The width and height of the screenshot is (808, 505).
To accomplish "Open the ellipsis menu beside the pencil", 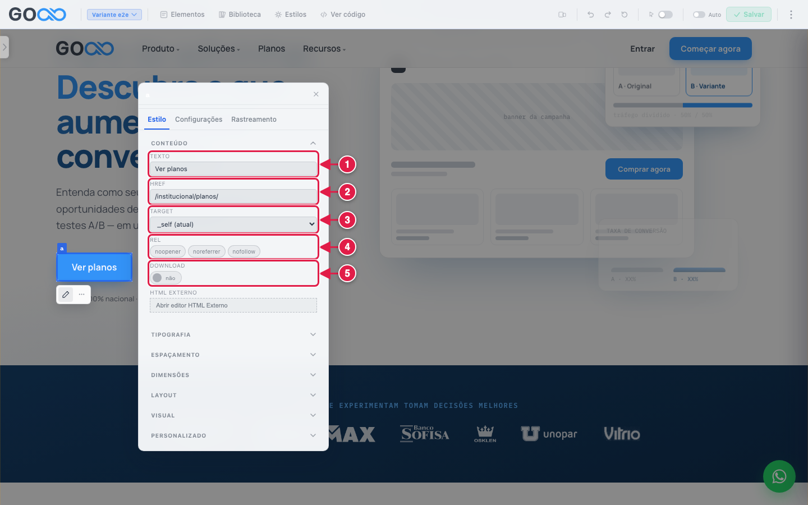I will point(82,294).
